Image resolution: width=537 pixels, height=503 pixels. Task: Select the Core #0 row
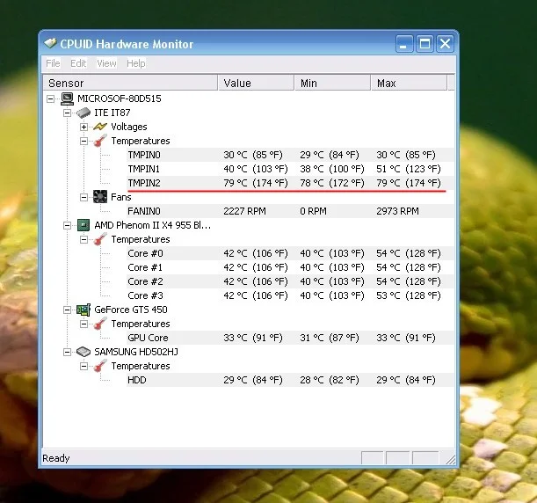pos(290,253)
